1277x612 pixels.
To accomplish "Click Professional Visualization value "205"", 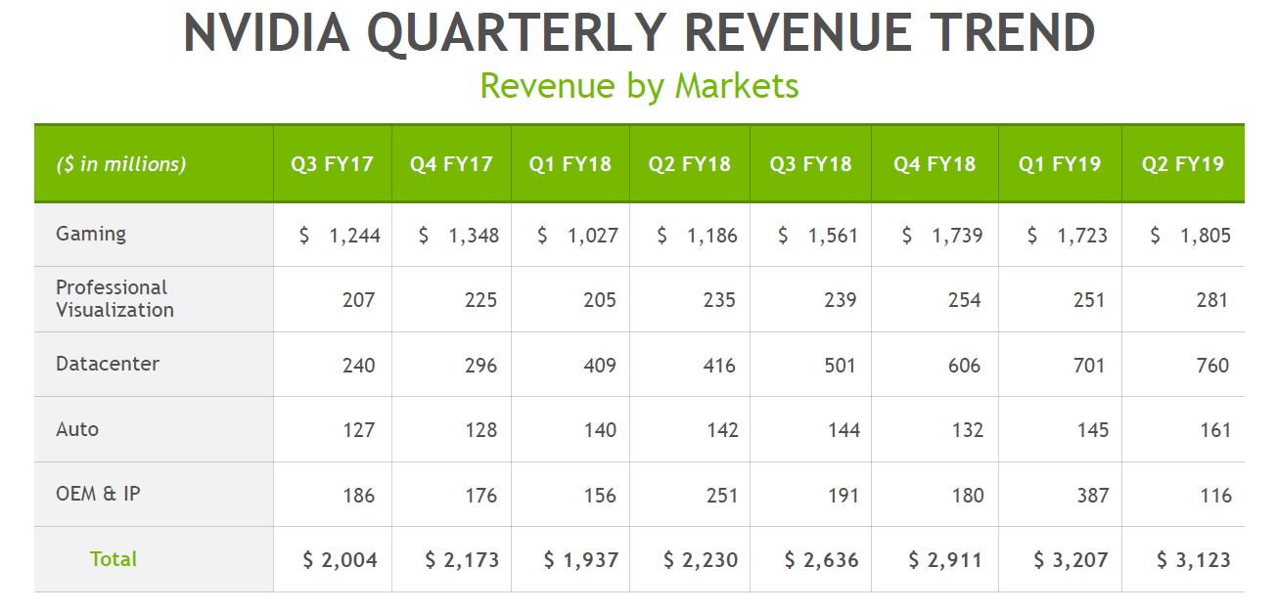I will click(x=600, y=300).
